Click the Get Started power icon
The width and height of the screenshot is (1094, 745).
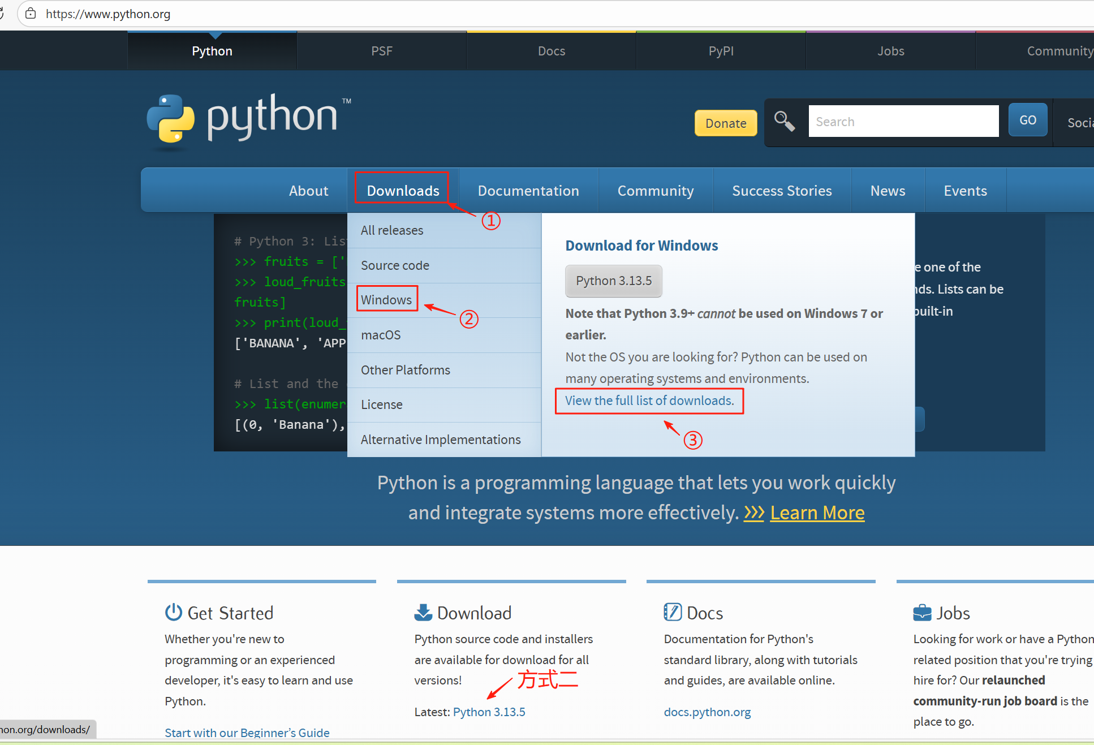pos(173,612)
